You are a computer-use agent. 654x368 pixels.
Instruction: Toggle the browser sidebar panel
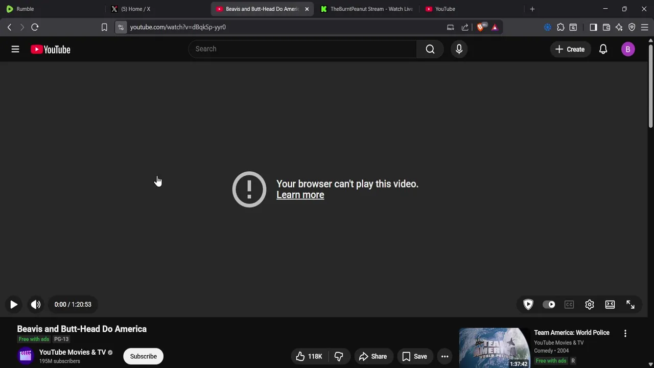point(593,27)
